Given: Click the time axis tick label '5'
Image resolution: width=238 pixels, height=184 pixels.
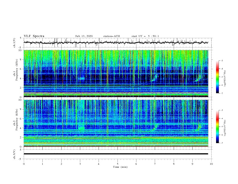Looking at the screenshot, I should 117,164.
